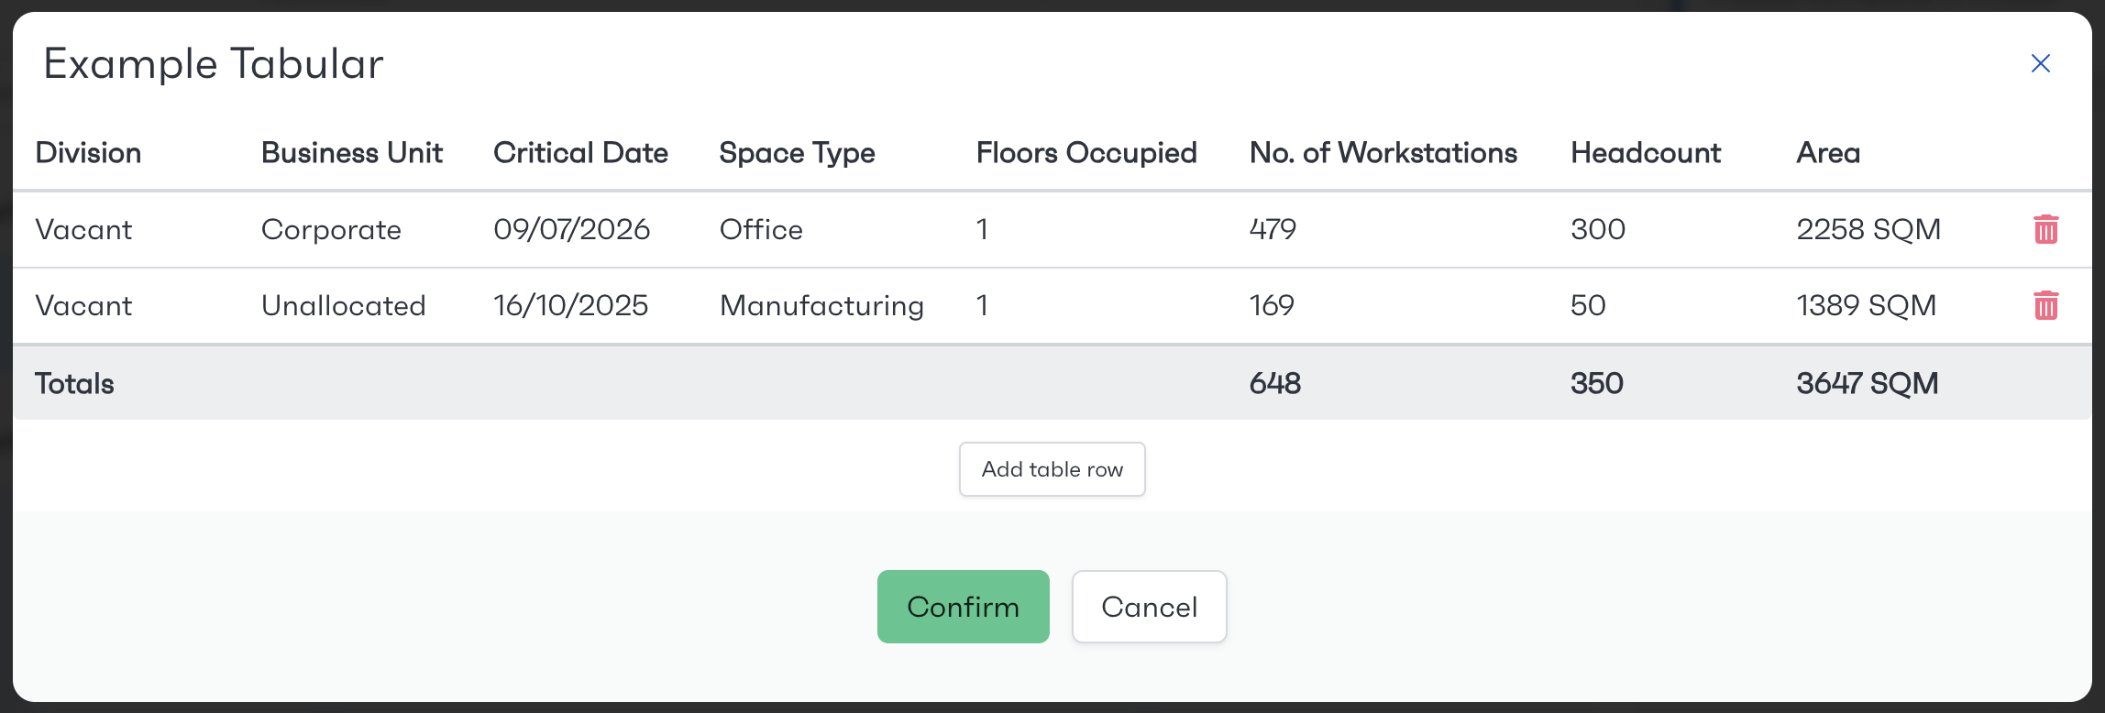Image resolution: width=2105 pixels, height=713 pixels.
Task: Click the Unallocated business unit cell
Action: (343, 305)
